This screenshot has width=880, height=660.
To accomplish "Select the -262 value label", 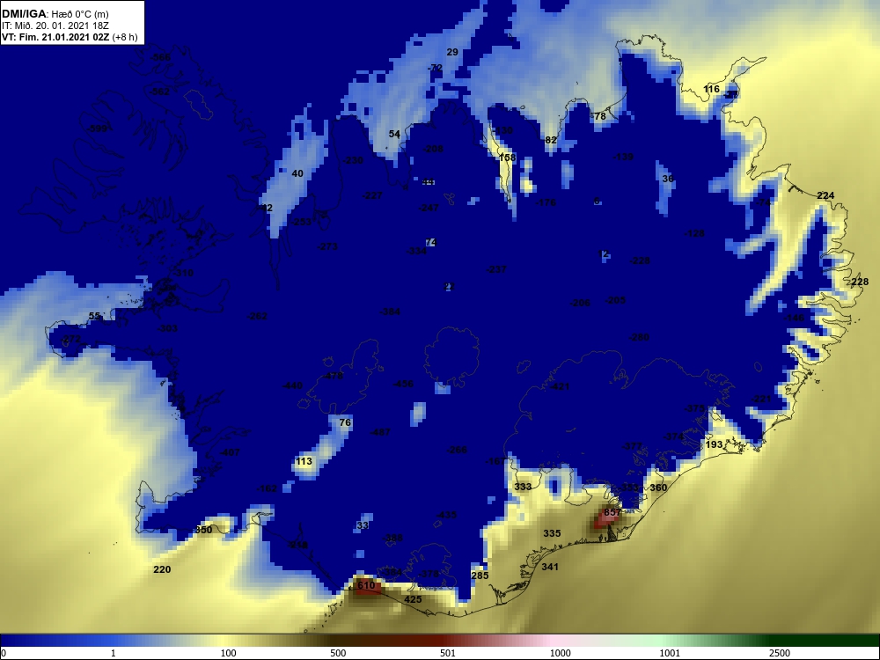I will 257,316.
